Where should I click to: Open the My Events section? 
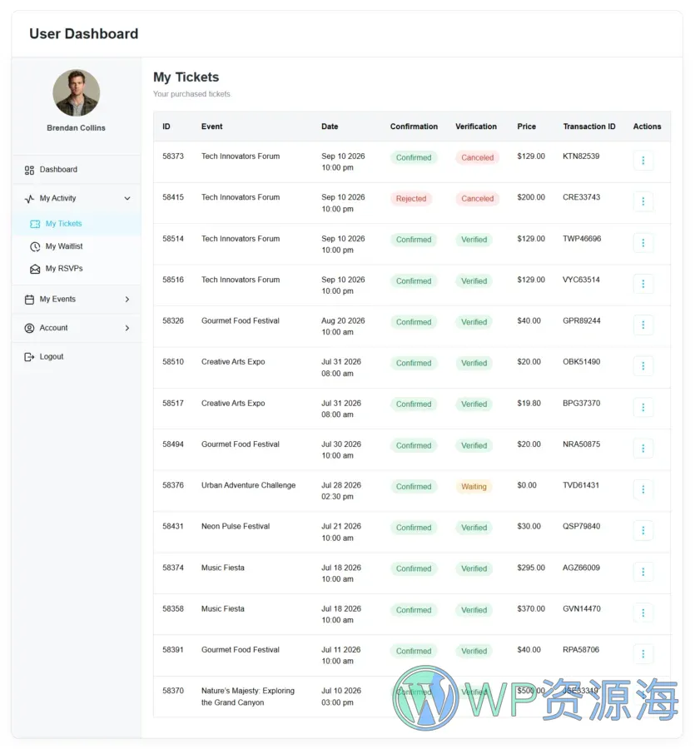click(77, 300)
